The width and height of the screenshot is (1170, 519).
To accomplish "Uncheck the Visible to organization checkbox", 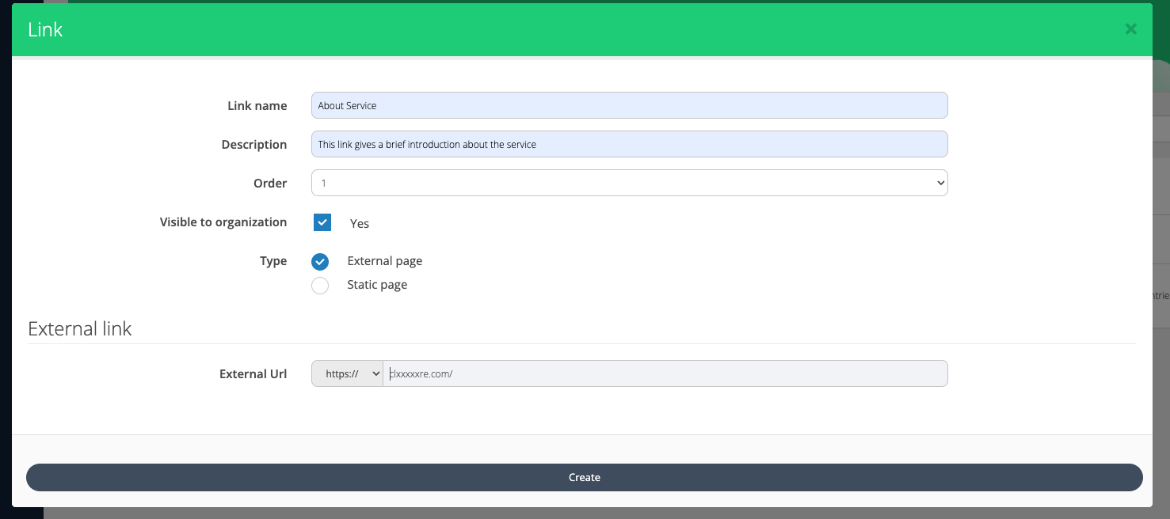I will pyautogui.click(x=322, y=222).
